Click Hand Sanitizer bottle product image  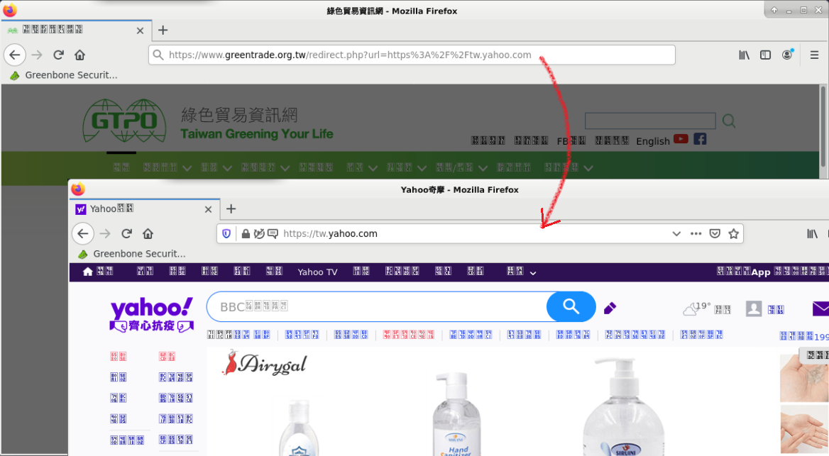456,413
